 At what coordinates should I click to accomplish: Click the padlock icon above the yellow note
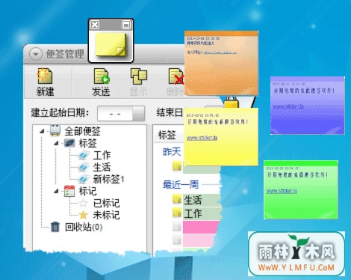pyautogui.click(x=232, y=103)
